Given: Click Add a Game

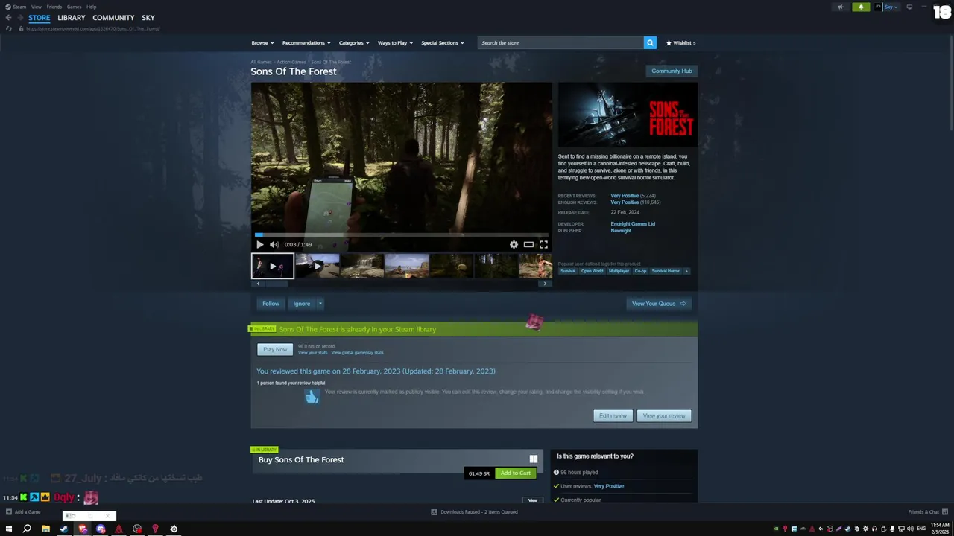Looking at the screenshot, I should pyautogui.click(x=23, y=512).
